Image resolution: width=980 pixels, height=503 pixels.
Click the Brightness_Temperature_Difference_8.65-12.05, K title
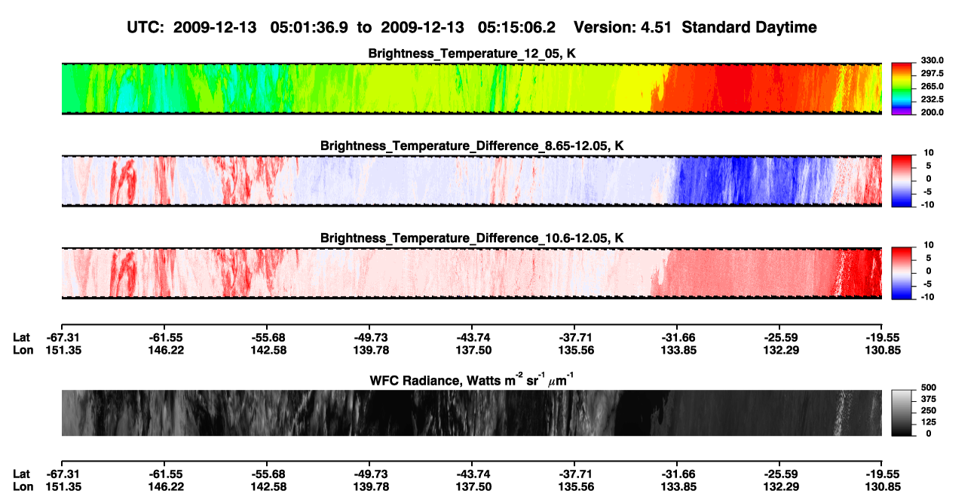pos(472,146)
